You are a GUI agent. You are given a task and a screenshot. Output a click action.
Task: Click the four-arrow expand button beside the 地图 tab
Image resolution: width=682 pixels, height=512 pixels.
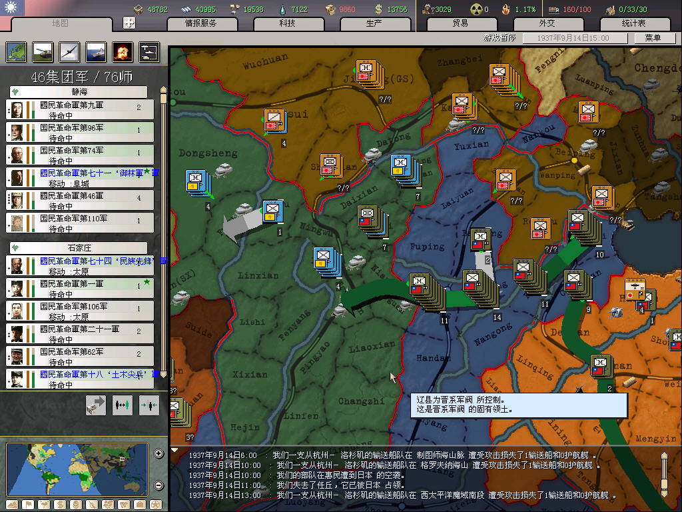coord(129,23)
